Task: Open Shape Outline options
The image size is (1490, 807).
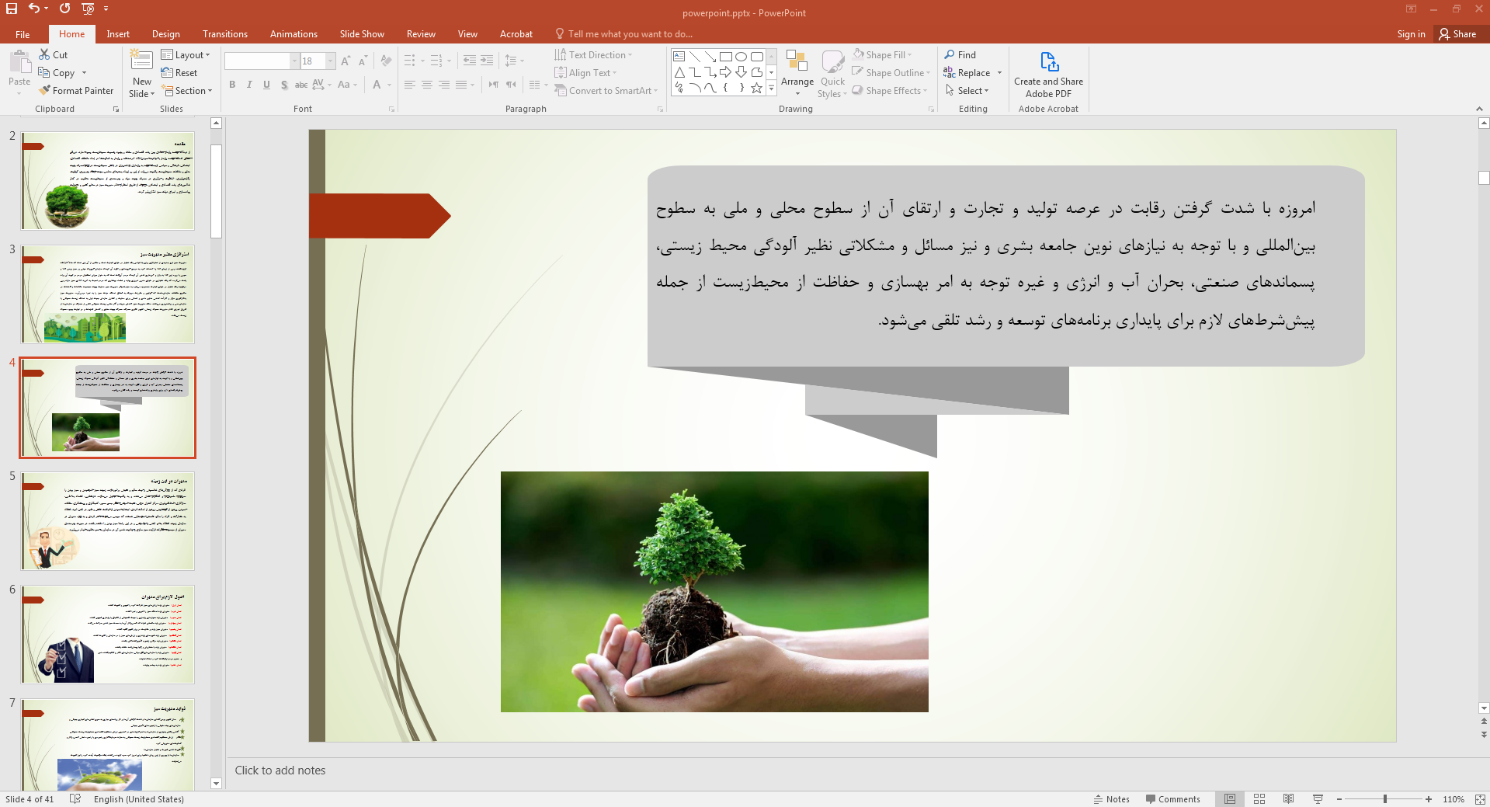Action: 891,72
